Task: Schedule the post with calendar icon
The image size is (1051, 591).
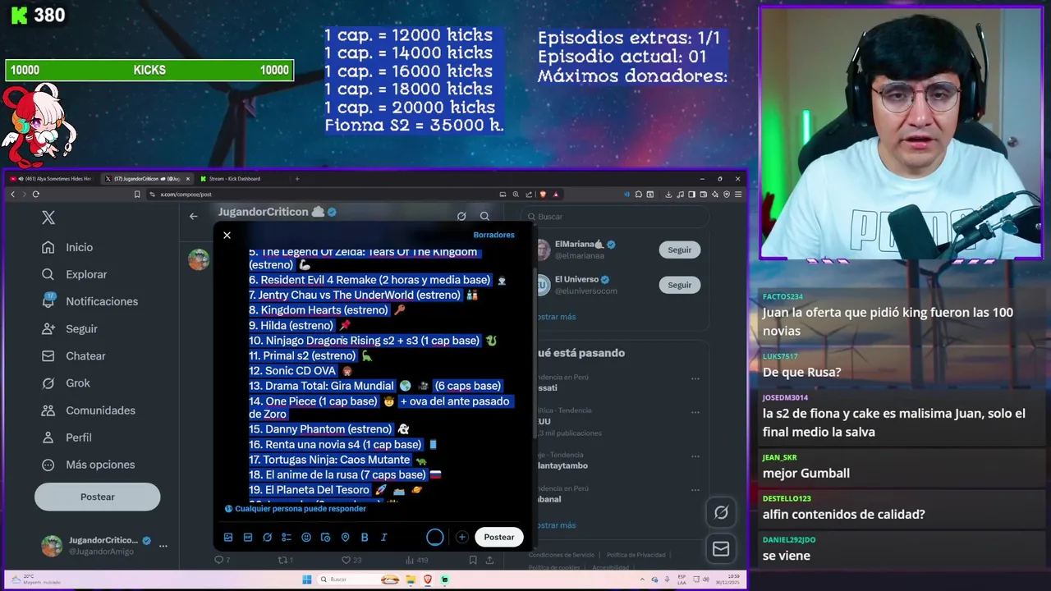Action: (325, 537)
